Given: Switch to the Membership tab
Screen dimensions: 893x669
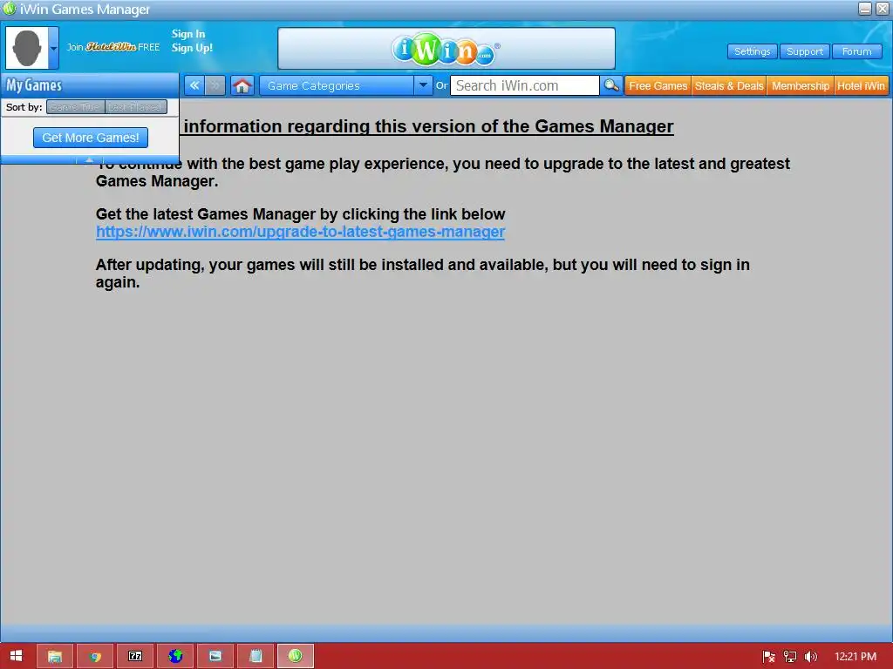Looking at the screenshot, I should (801, 86).
